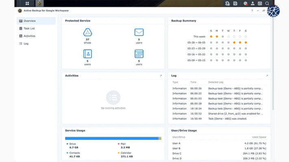Click Saturday dot in 05-30 ~ 06-05 row
Screen dimensions: 289x162
click(246, 43)
